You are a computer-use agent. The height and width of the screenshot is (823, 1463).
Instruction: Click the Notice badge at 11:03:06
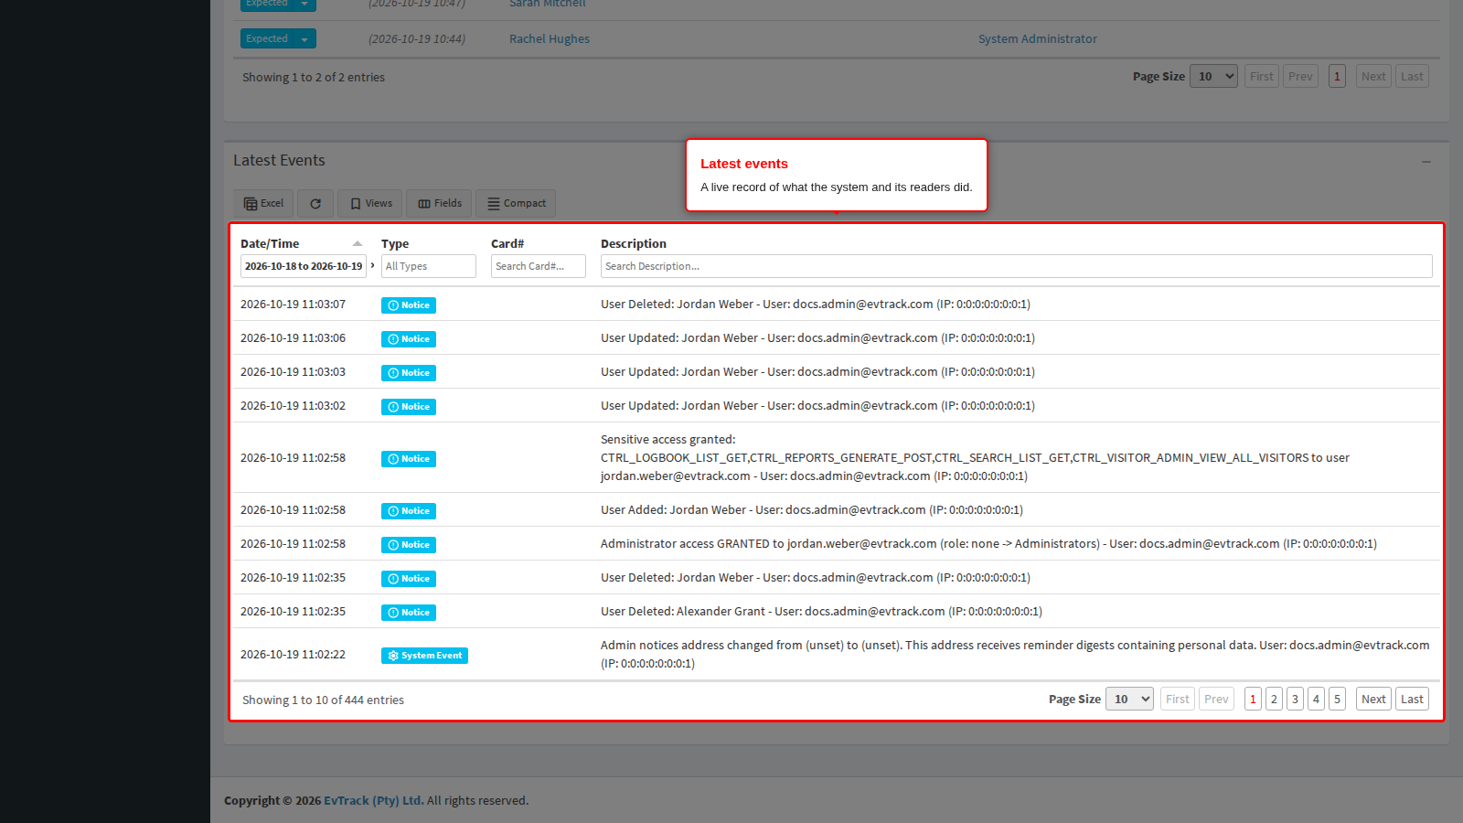(409, 339)
